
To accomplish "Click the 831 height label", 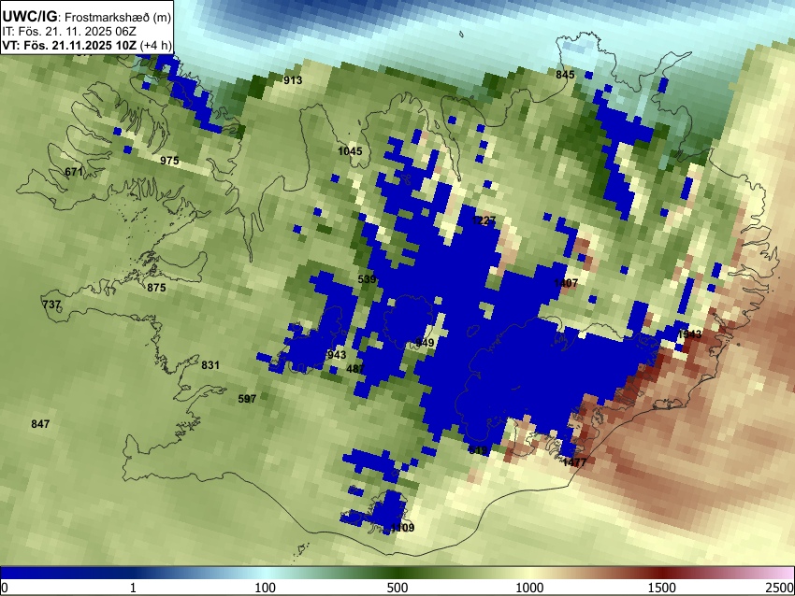I will click(210, 365).
